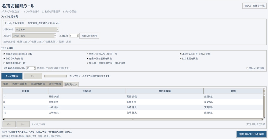The height and width of the screenshot is (139, 268).
Task: Toggle 前後の空白を削除して比較 checkbox
Action: click(4, 54)
